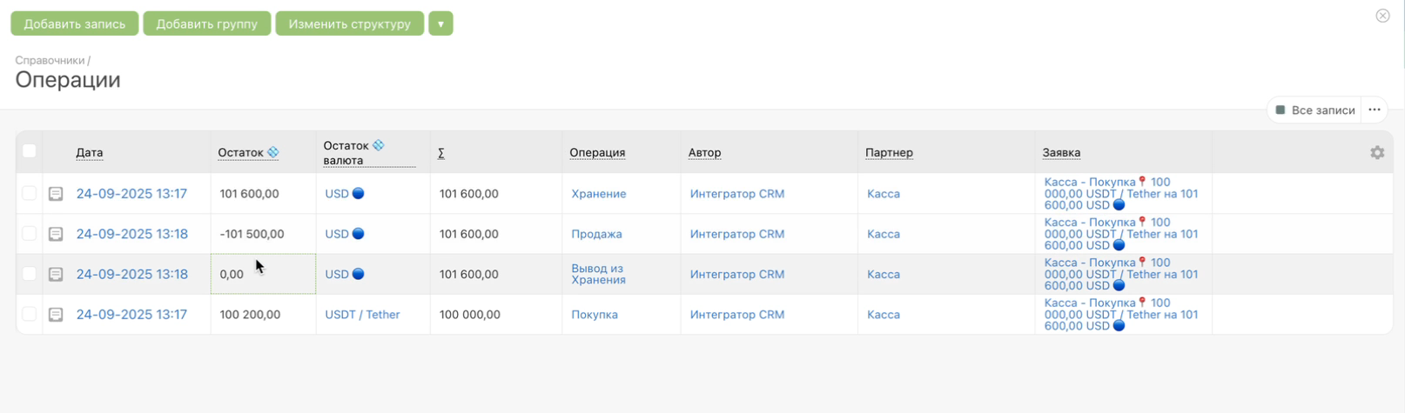Click diamond icon in Остаток валюта header
Image resolution: width=1405 pixels, height=413 pixels.
click(x=379, y=145)
